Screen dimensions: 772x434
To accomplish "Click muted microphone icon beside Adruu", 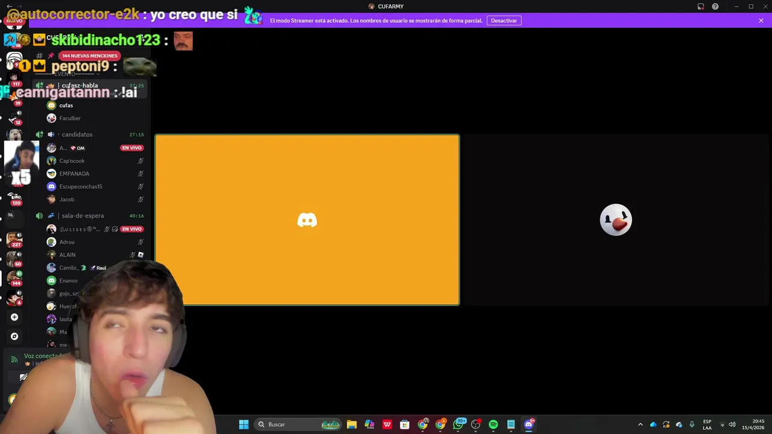I will point(141,242).
